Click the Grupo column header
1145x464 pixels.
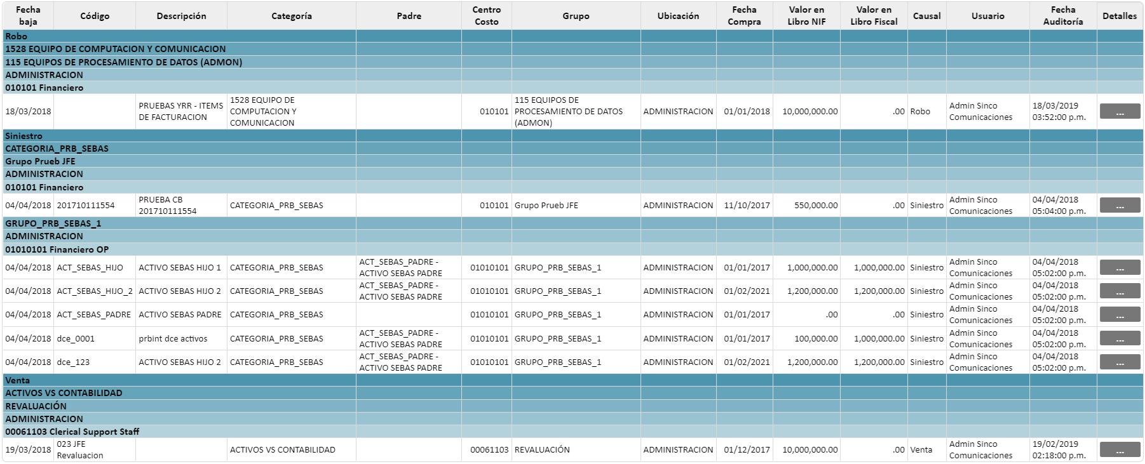[x=576, y=15]
